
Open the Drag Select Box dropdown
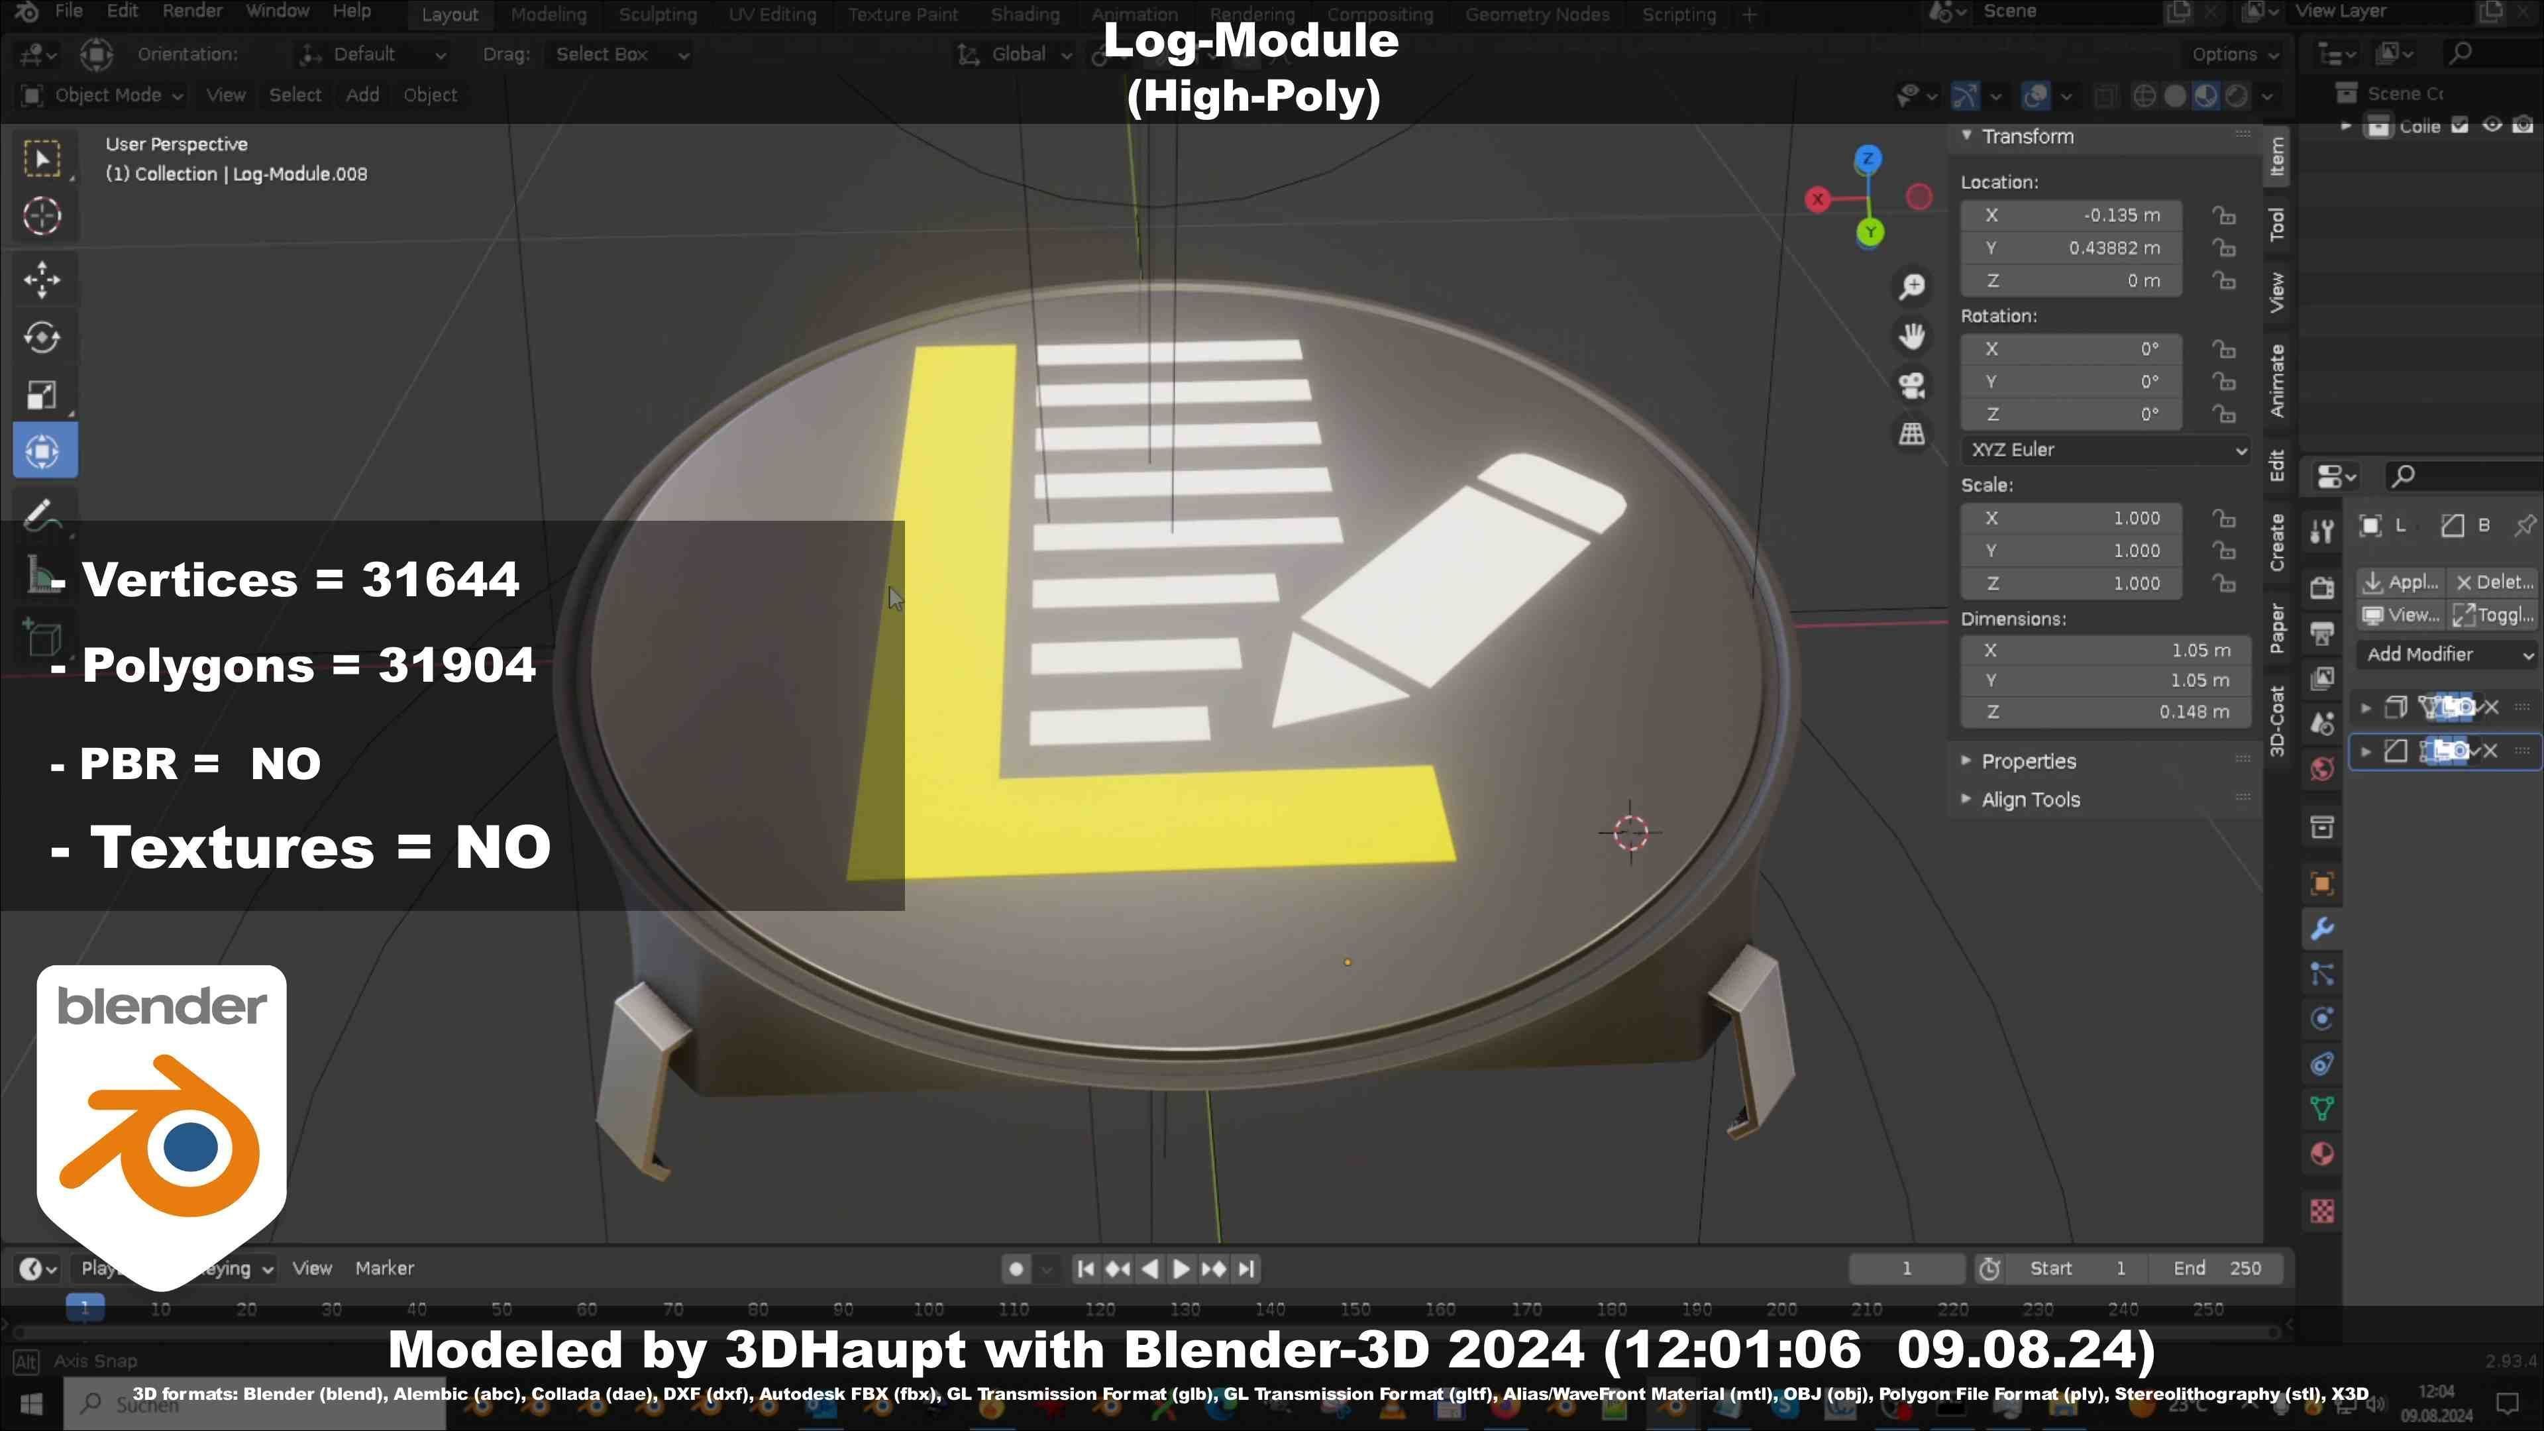(620, 54)
